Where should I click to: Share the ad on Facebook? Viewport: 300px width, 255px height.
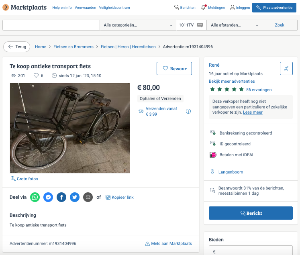(61, 197)
